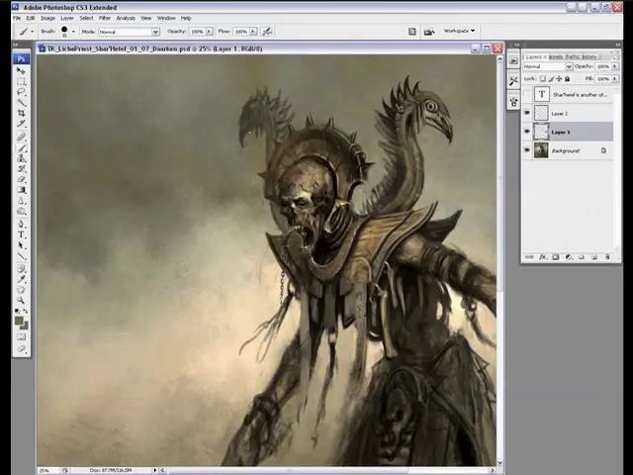This screenshot has height=475, width=633.
Task: Open the Analysis menu
Action: (x=126, y=18)
